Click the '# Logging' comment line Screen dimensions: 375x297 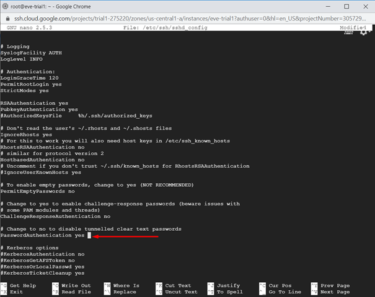(x=15, y=46)
